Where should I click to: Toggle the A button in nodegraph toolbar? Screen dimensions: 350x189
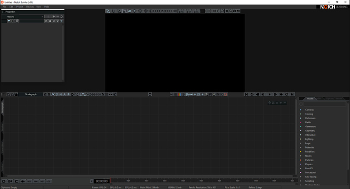click(65, 94)
